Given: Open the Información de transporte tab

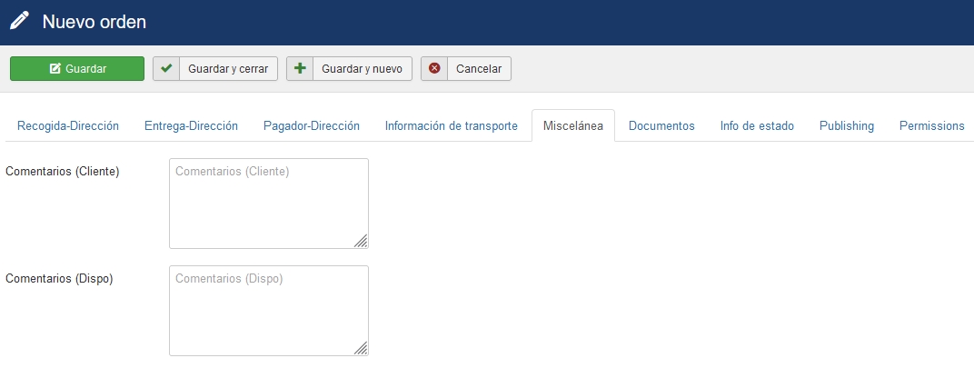Looking at the screenshot, I should (x=451, y=126).
